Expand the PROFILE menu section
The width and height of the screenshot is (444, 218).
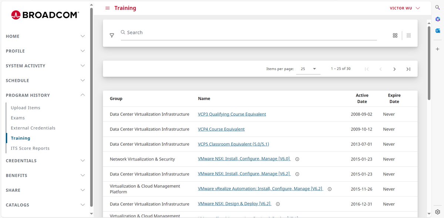[x=46, y=51]
